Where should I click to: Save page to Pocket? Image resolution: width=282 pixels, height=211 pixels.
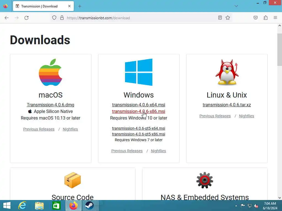click(255, 18)
